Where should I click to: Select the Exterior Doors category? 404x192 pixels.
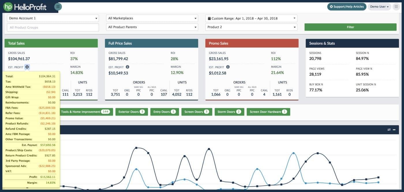132,112
